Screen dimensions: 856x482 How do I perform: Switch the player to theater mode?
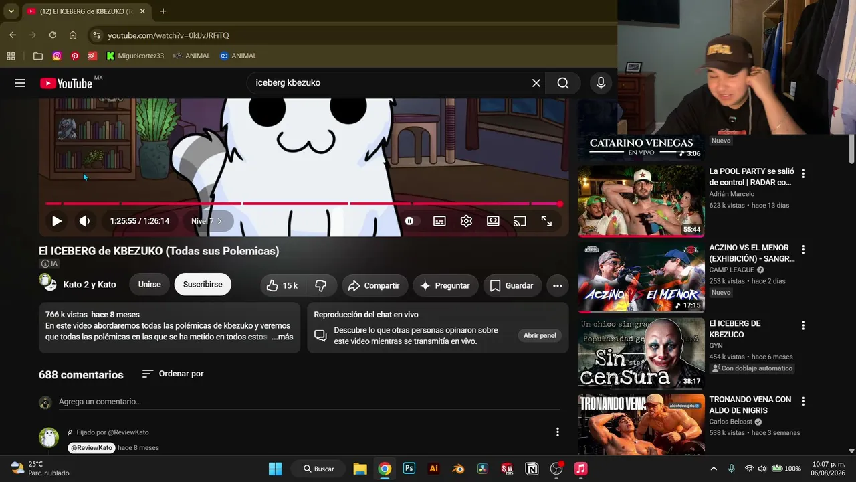point(493,221)
